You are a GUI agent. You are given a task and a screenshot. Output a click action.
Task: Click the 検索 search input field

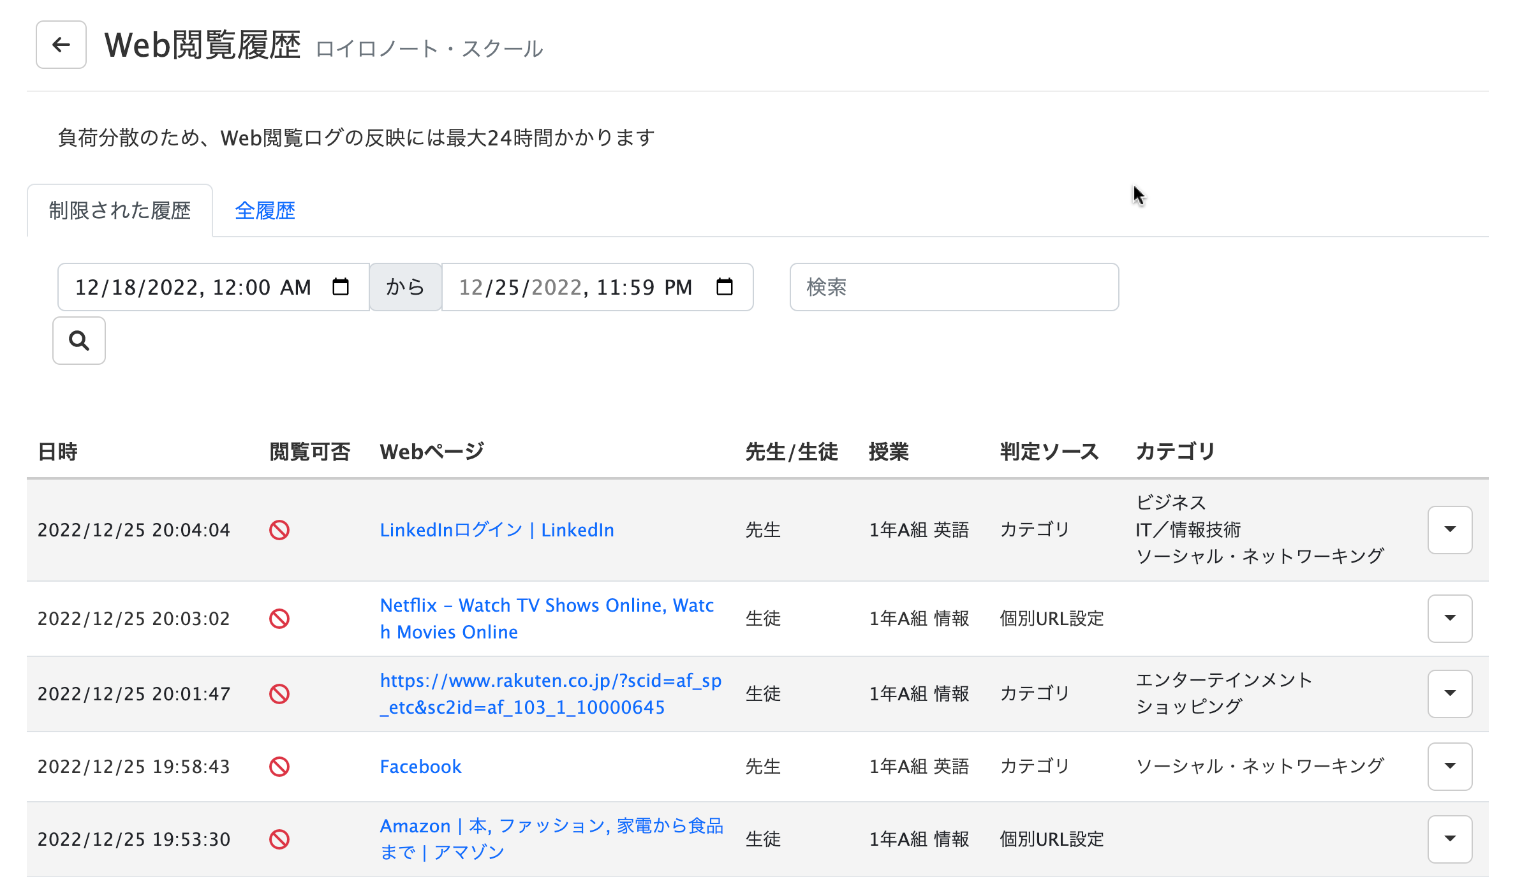tap(954, 287)
